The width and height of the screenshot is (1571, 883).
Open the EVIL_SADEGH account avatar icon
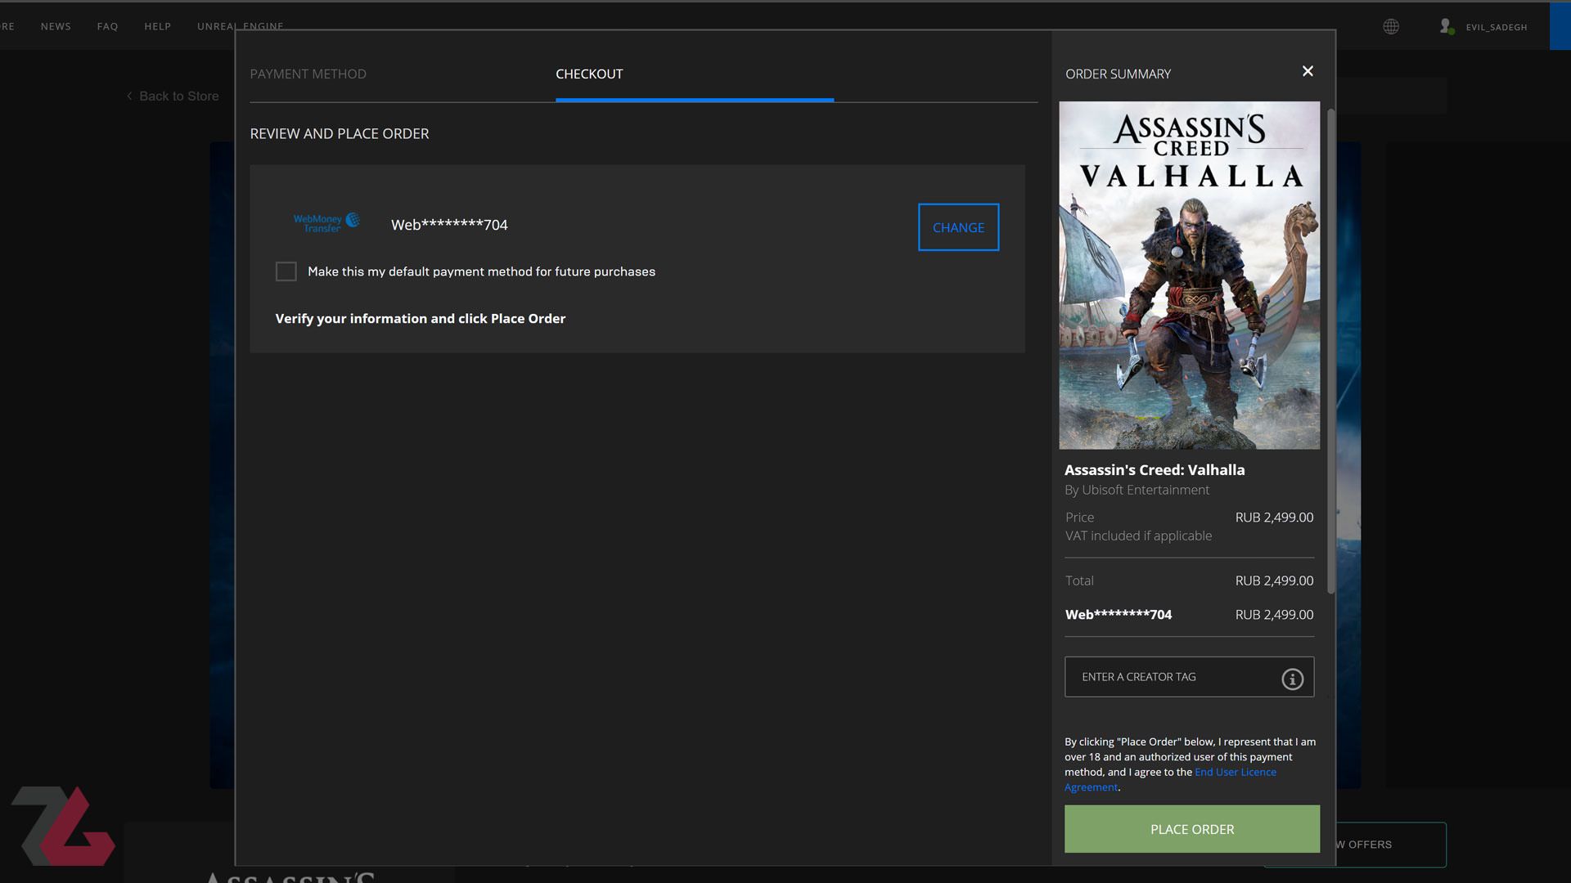pos(1447,27)
